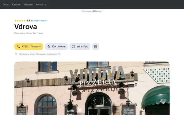Get directions via Как доехать button

[56, 47]
